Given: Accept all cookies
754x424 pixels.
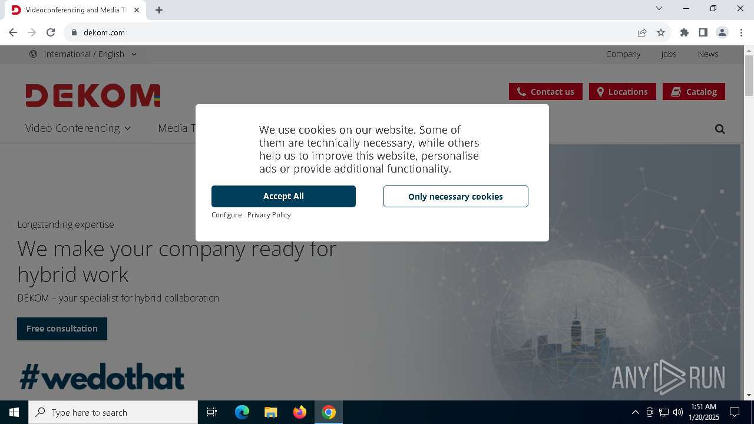Looking at the screenshot, I should point(283,196).
